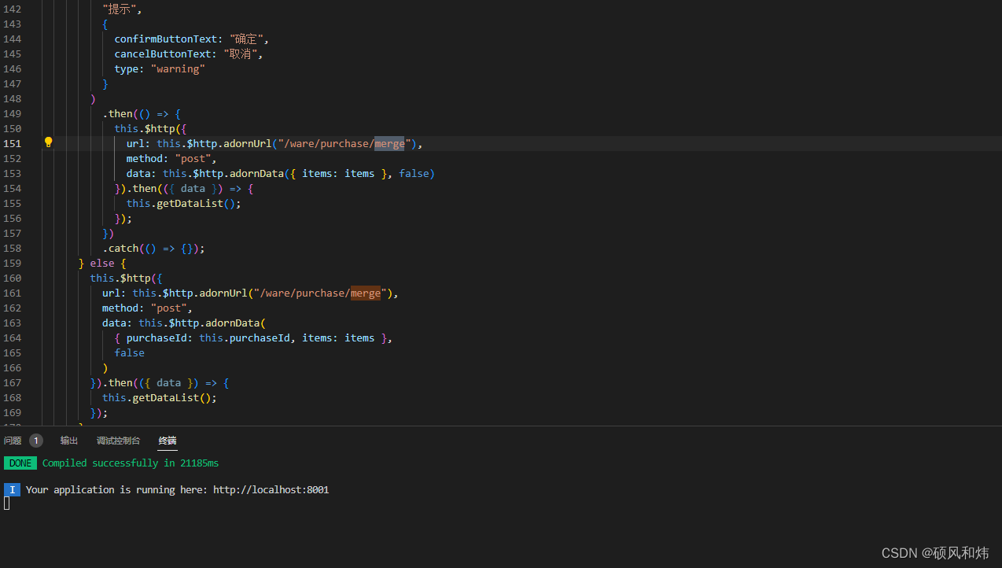Switch to the 输出 output tab

[x=69, y=441]
